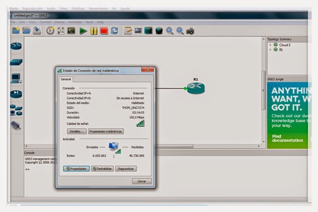Browse end devices in the sidebar
The width and height of the screenshot is (318, 212).
16,78
